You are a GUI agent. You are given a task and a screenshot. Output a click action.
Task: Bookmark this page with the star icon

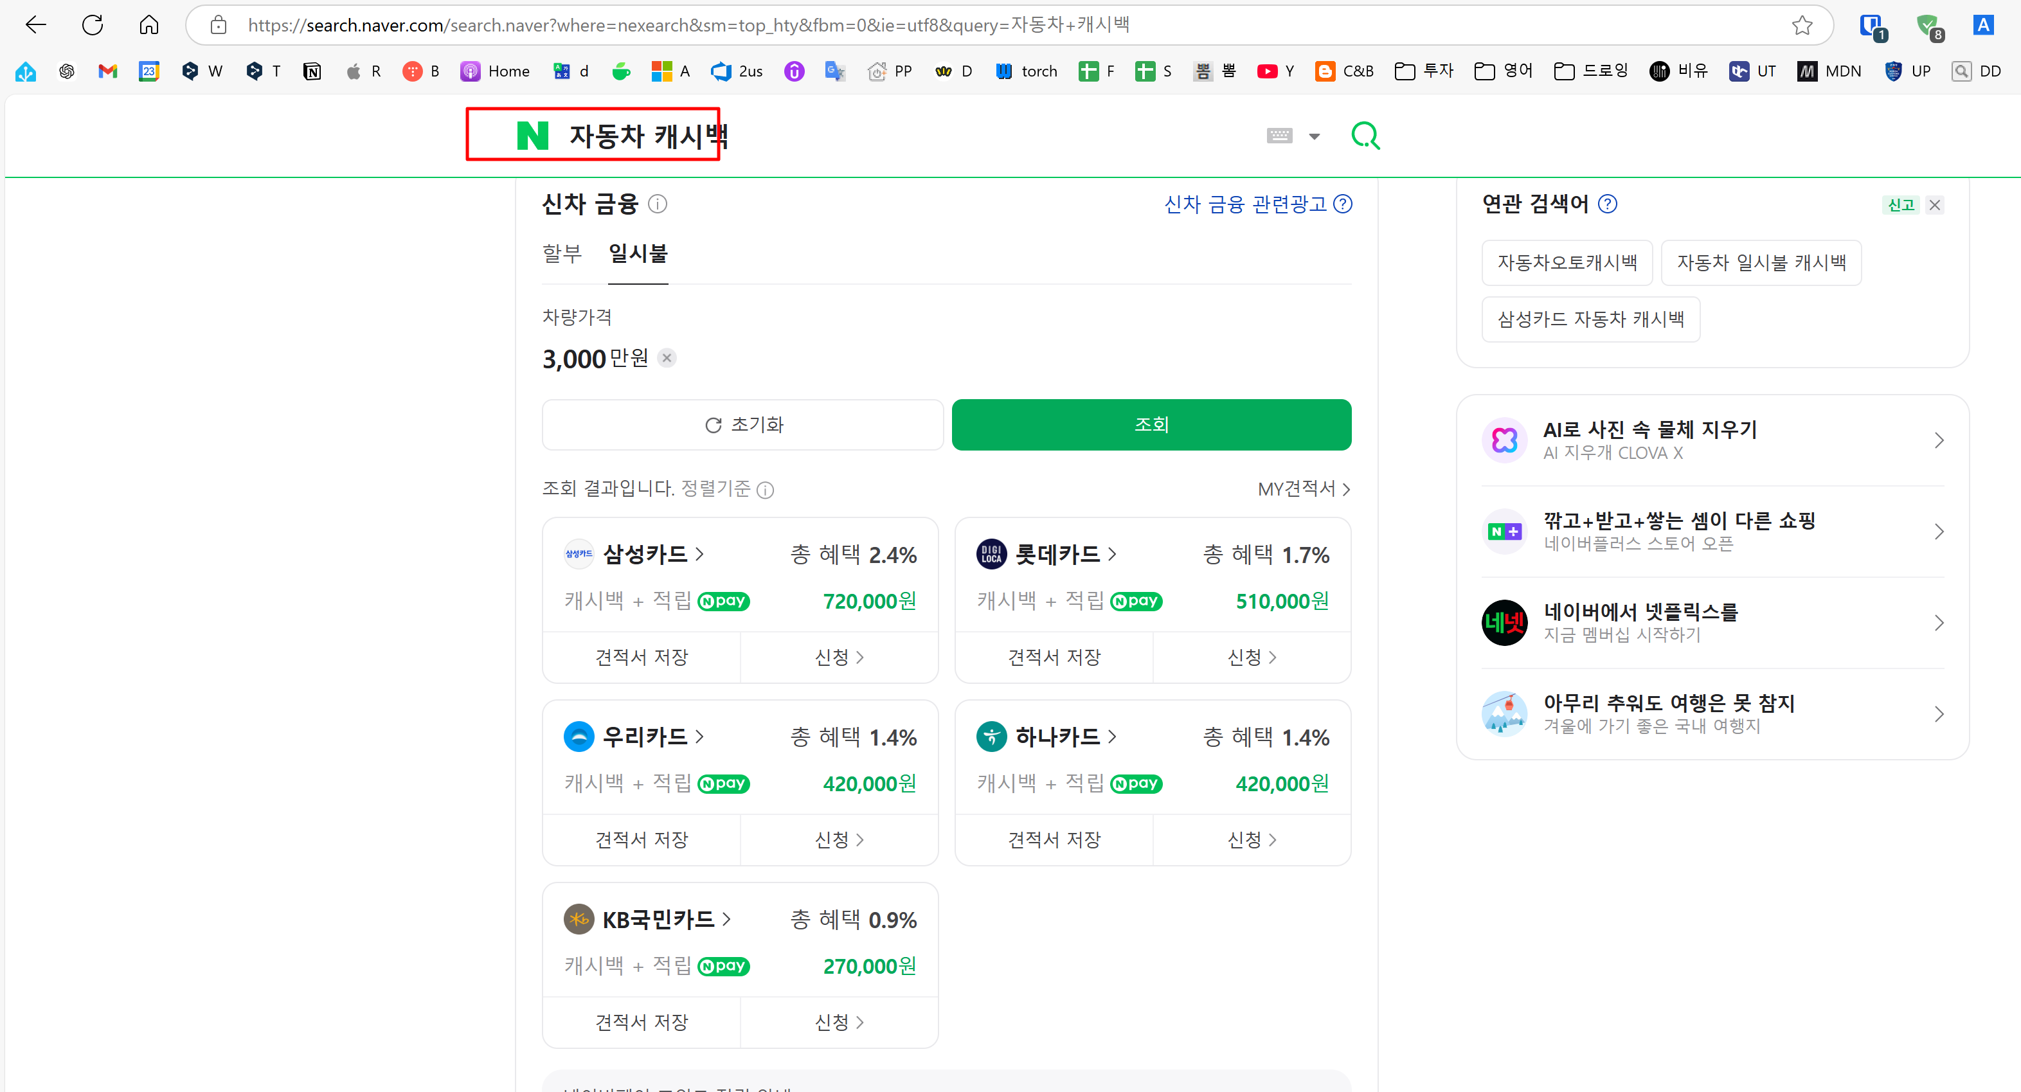point(1802,25)
